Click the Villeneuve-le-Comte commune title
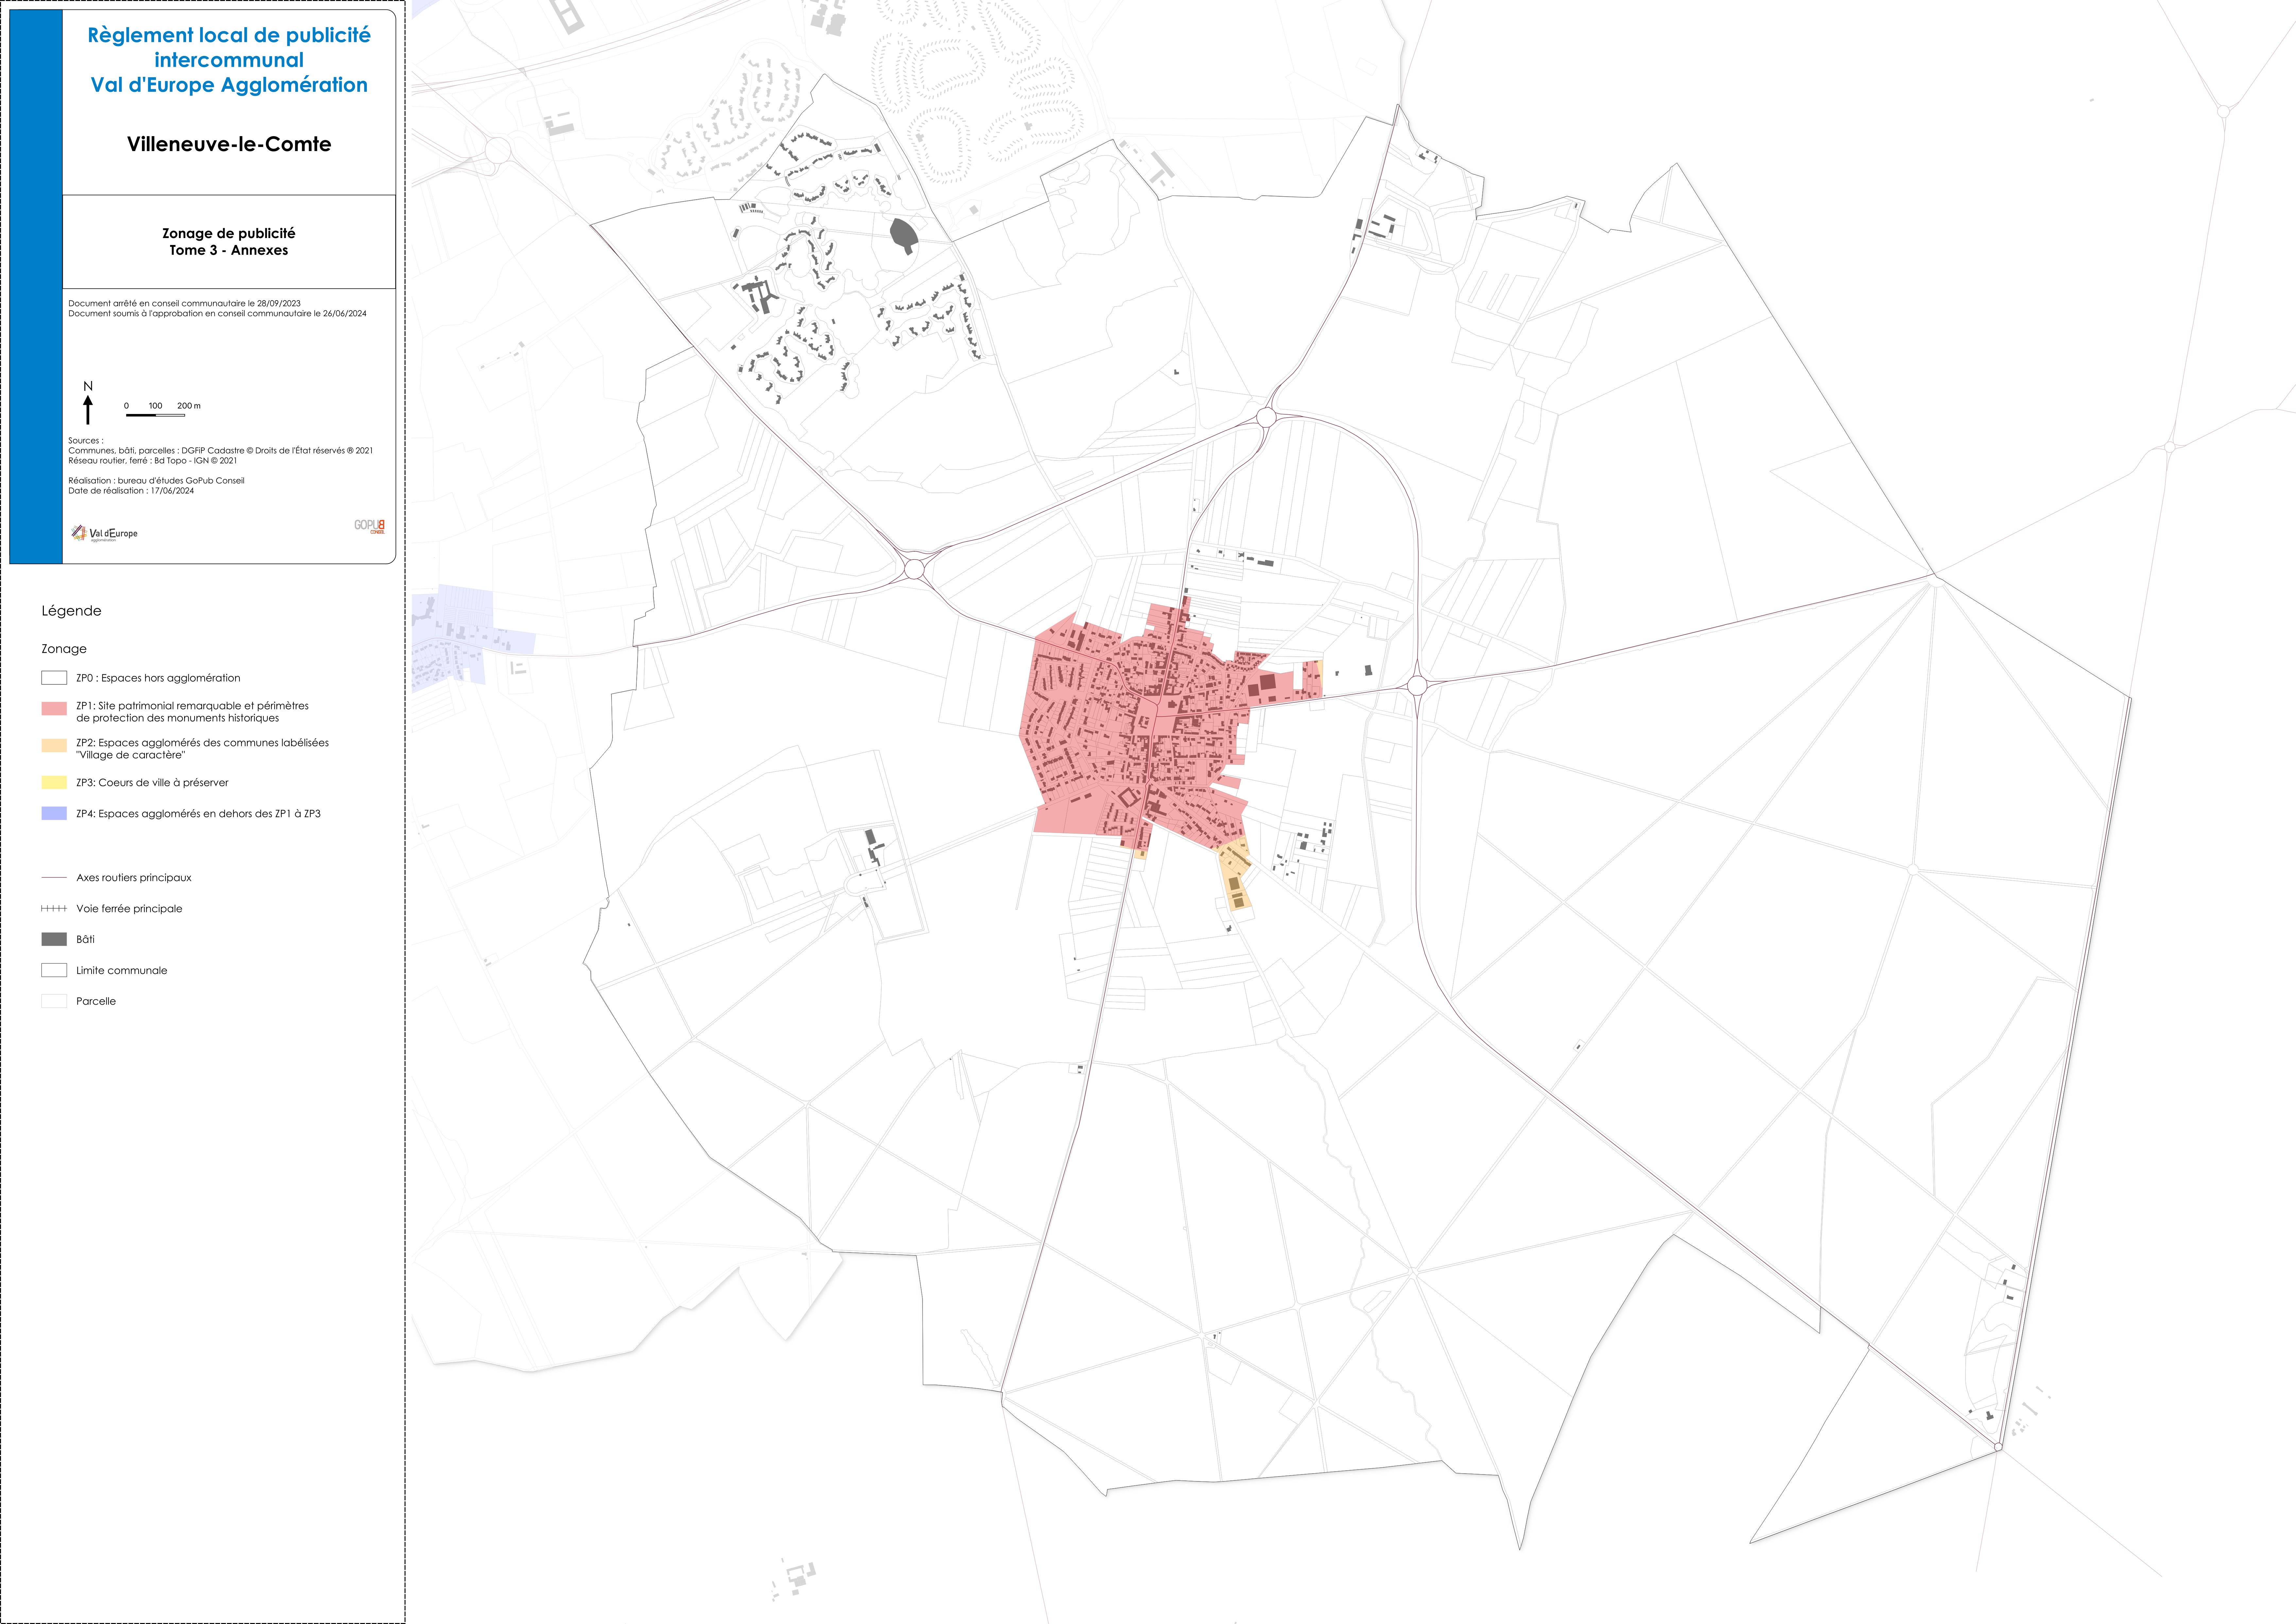 click(229, 144)
